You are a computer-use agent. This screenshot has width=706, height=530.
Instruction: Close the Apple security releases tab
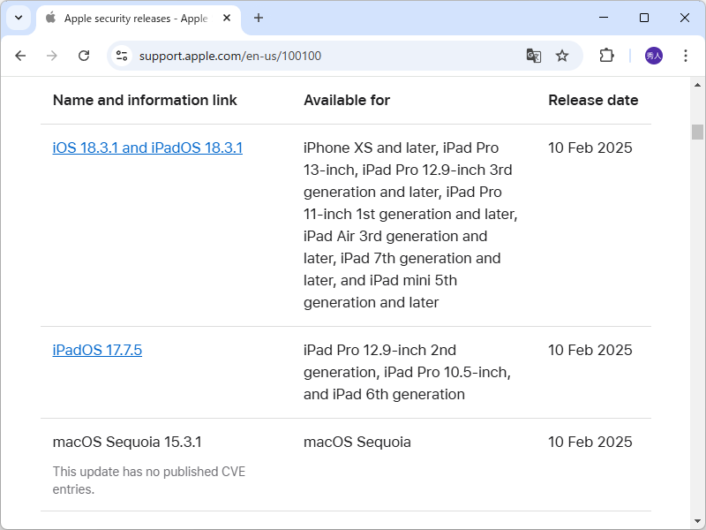point(225,18)
